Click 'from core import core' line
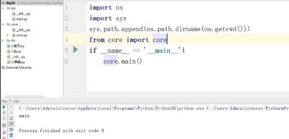The width and height of the screenshot is (289, 139). point(128,40)
